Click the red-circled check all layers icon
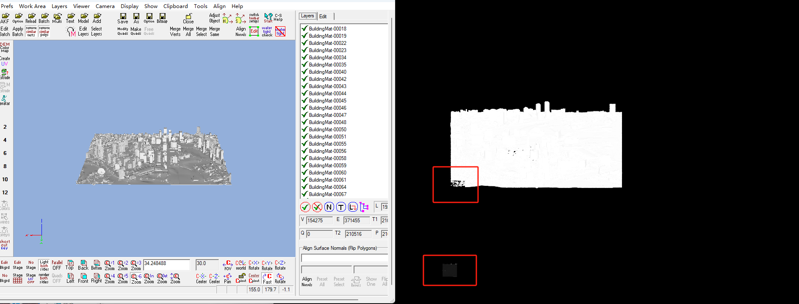 (x=305, y=207)
